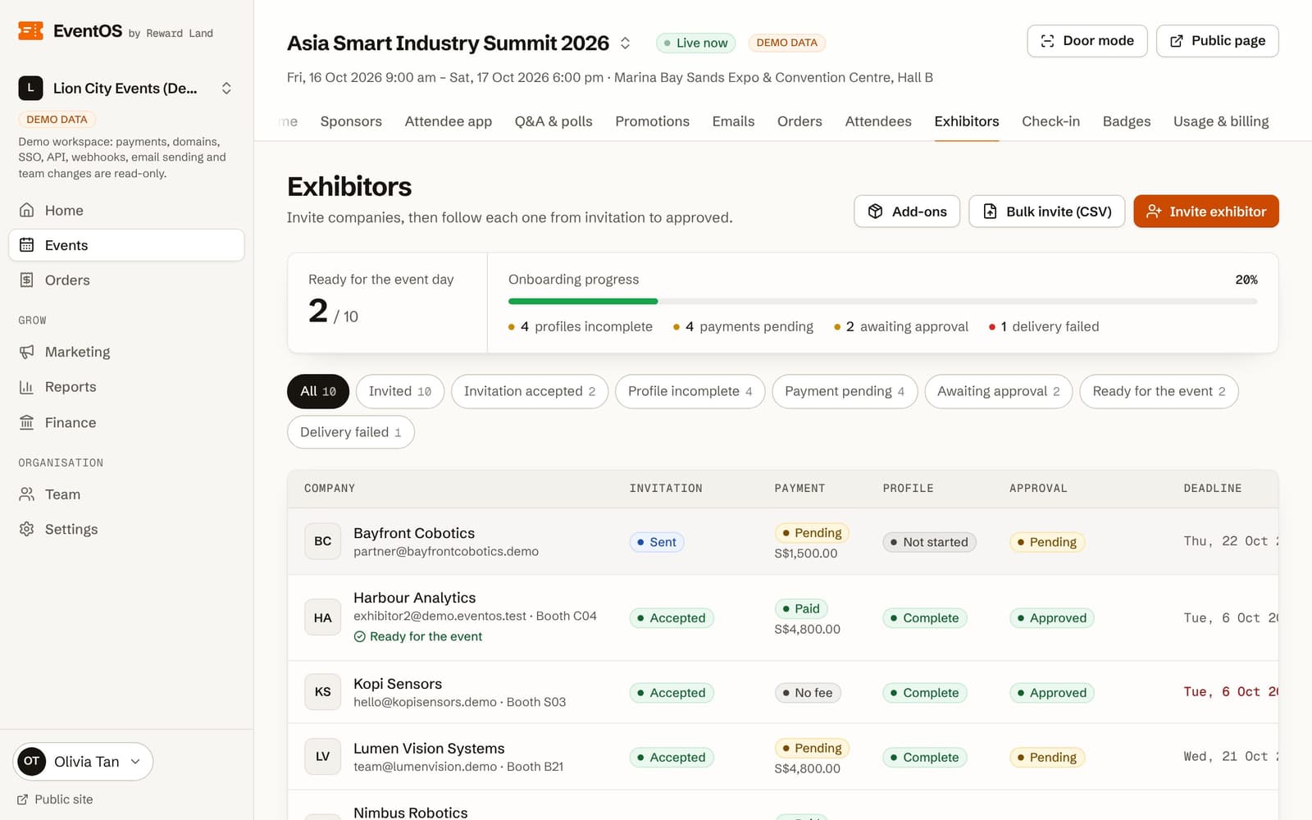The height and width of the screenshot is (820, 1312).
Task: Filter by Payment pending
Action: click(845, 392)
